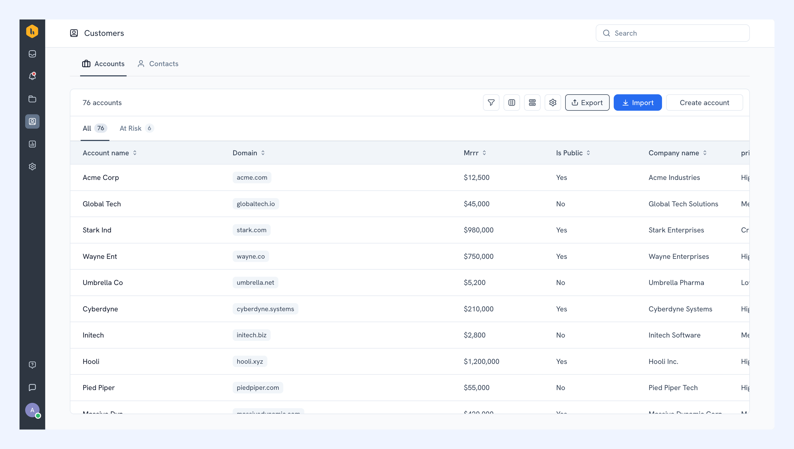Open the inbox icon in sidebar
The width and height of the screenshot is (794, 449).
(32, 54)
